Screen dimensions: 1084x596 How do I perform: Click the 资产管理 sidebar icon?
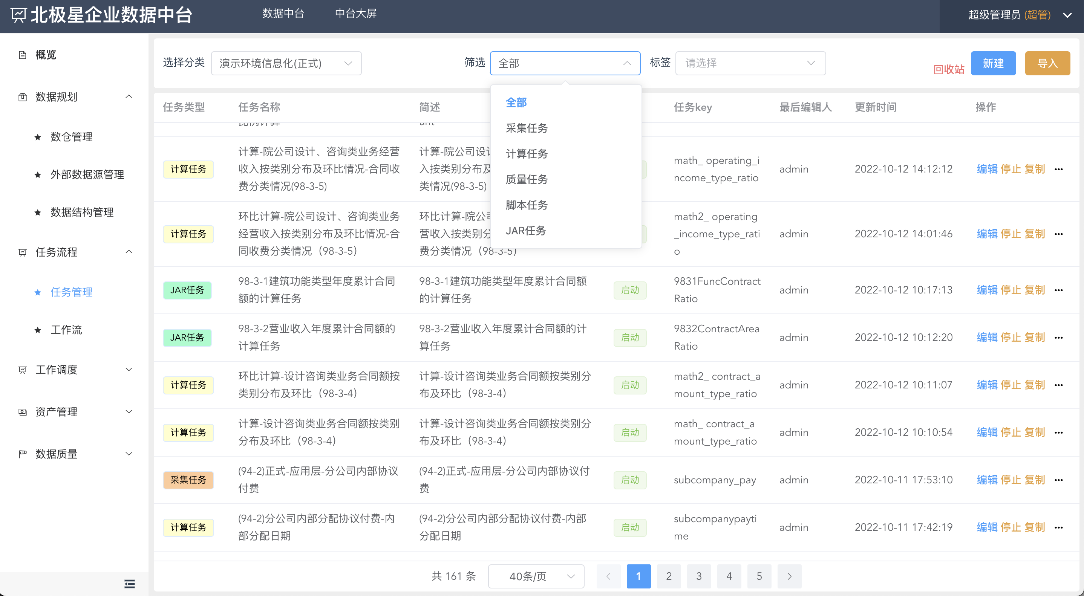[x=23, y=412]
